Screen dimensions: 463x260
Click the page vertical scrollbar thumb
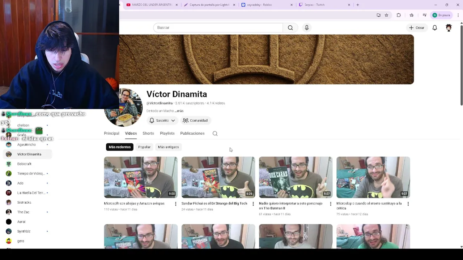pos(462,65)
